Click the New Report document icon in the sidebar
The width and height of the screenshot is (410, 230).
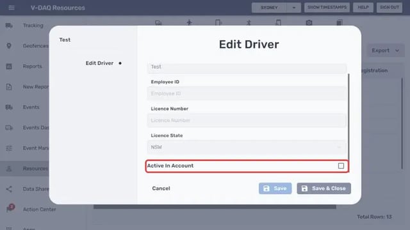9,87
